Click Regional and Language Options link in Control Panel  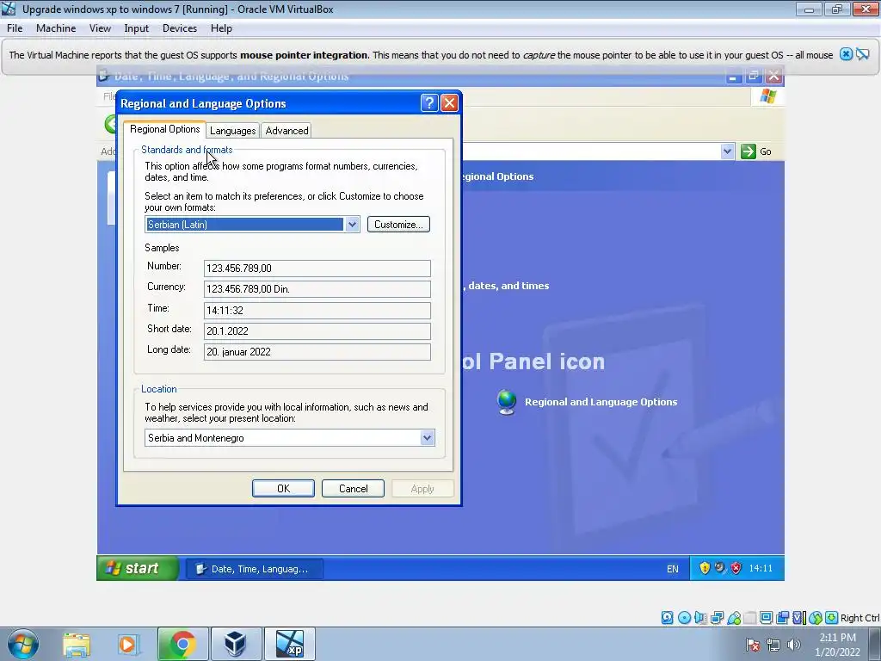coord(601,402)
